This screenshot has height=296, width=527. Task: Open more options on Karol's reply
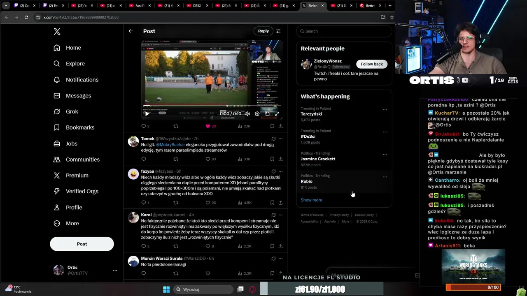281,215
